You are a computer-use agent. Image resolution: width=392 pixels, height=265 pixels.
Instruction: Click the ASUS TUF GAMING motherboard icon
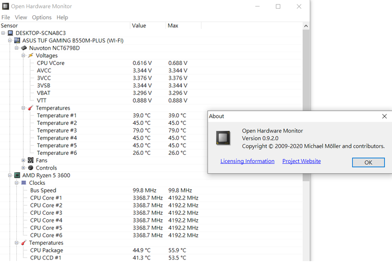[17, 40]
